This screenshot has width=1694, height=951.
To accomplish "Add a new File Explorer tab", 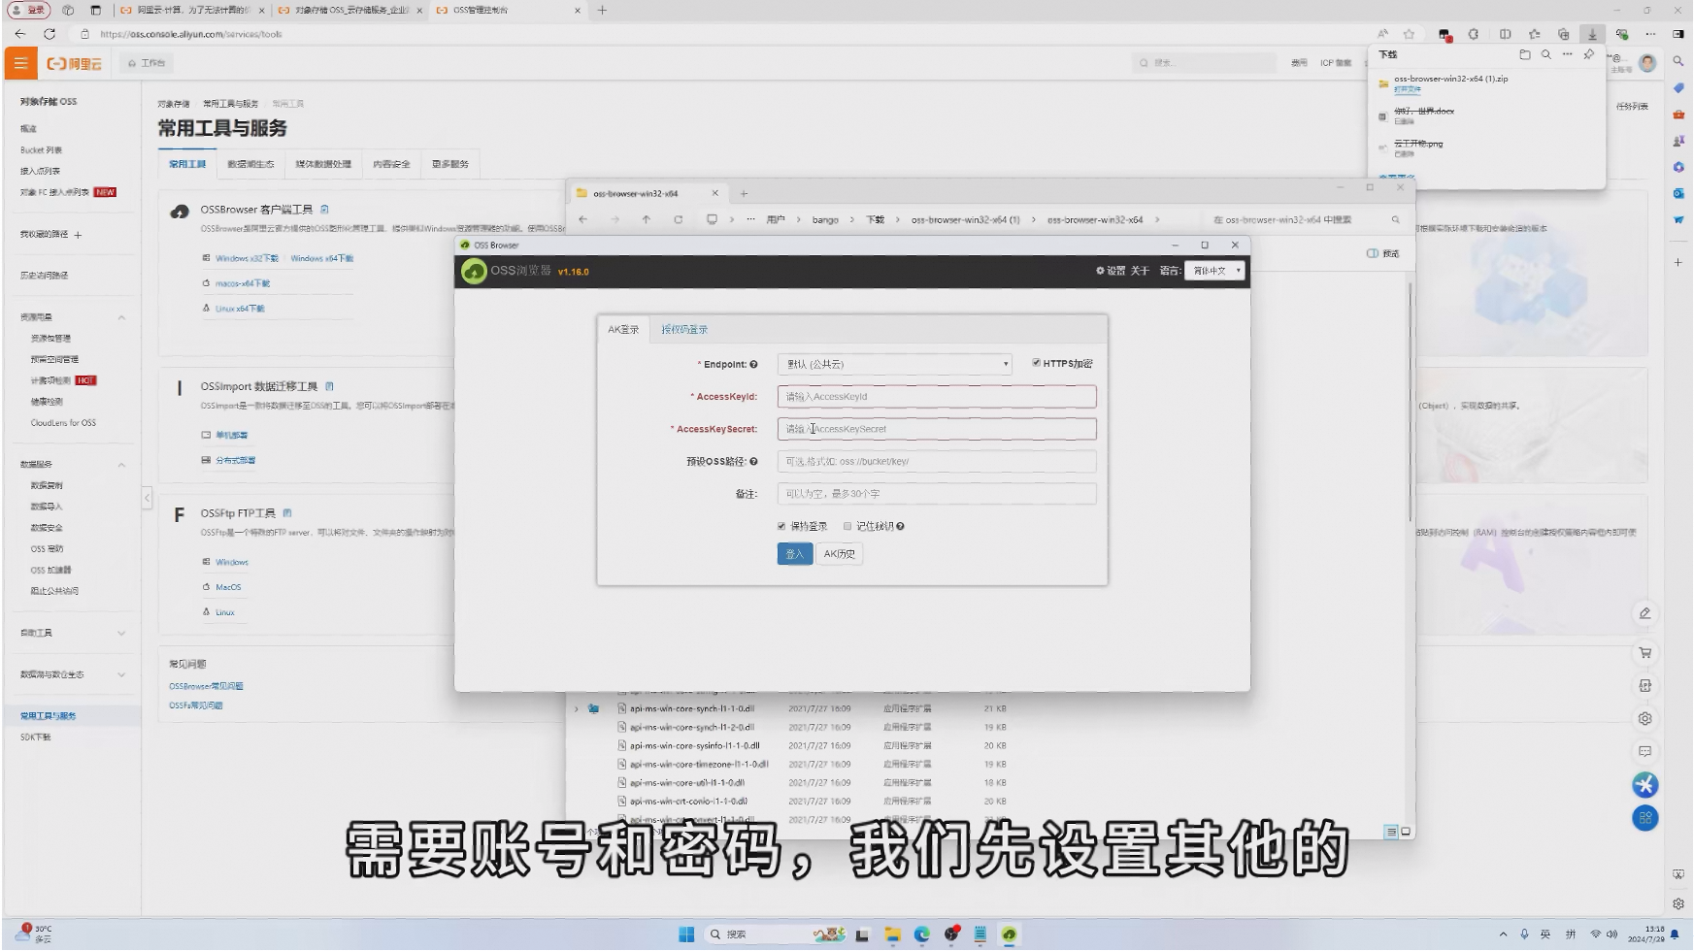I will point(745,193).
